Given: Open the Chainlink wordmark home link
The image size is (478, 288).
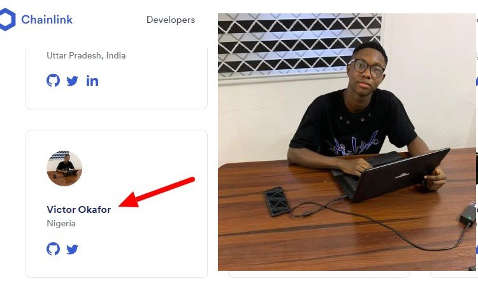Looking at the screenshot, I should [x=47, y=20].
